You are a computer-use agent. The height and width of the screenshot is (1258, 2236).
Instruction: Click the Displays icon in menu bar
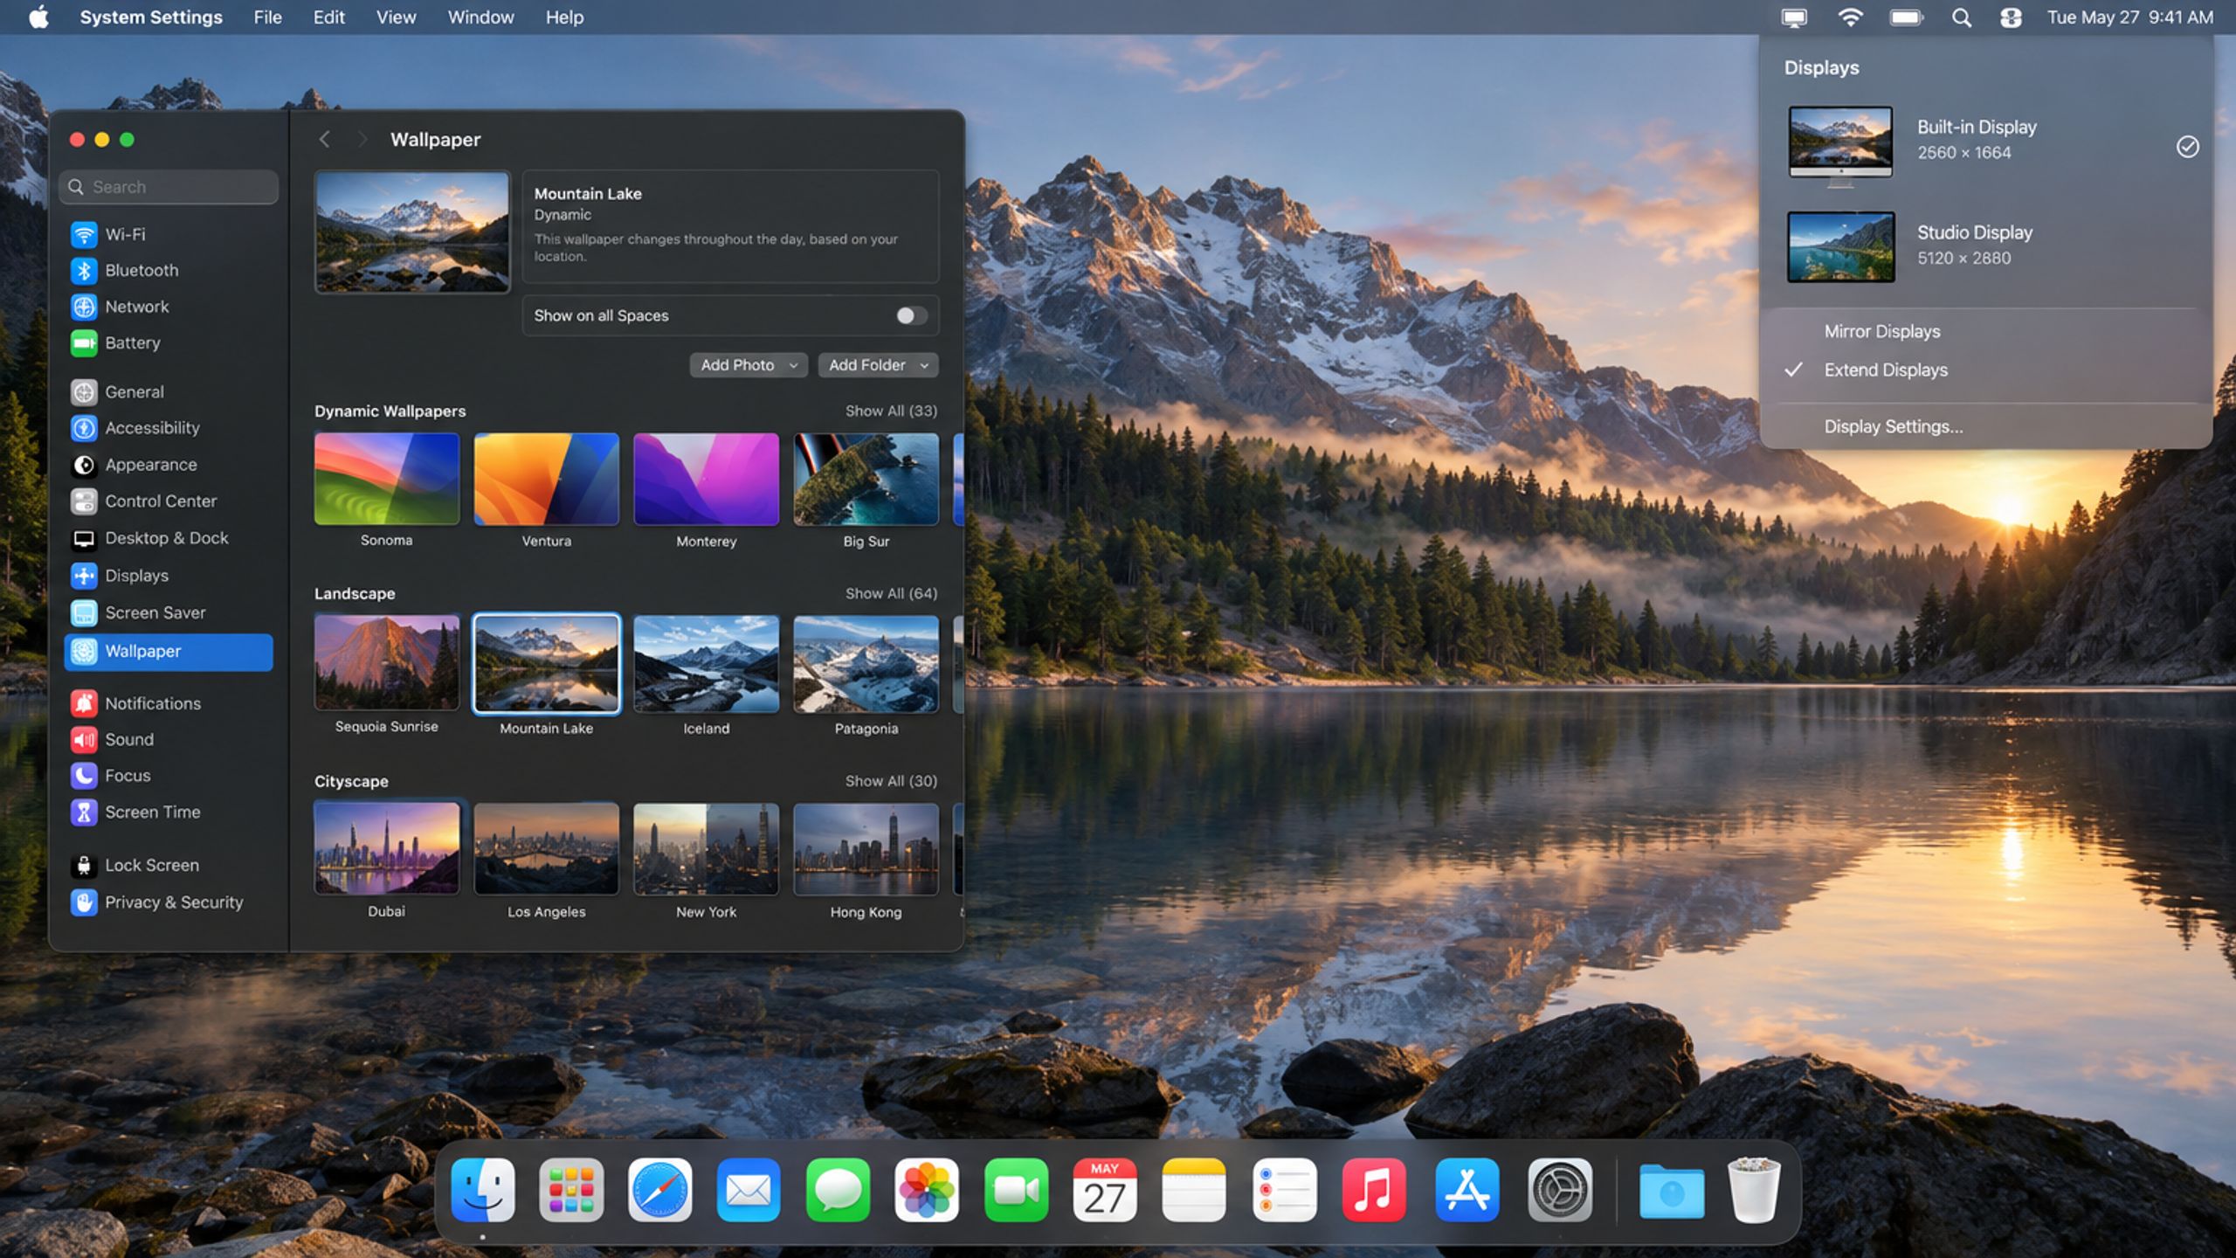(1794, 17)
